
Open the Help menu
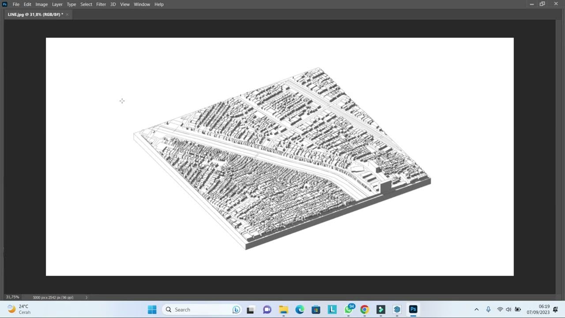pyautogui.click(x=159, y=4)
